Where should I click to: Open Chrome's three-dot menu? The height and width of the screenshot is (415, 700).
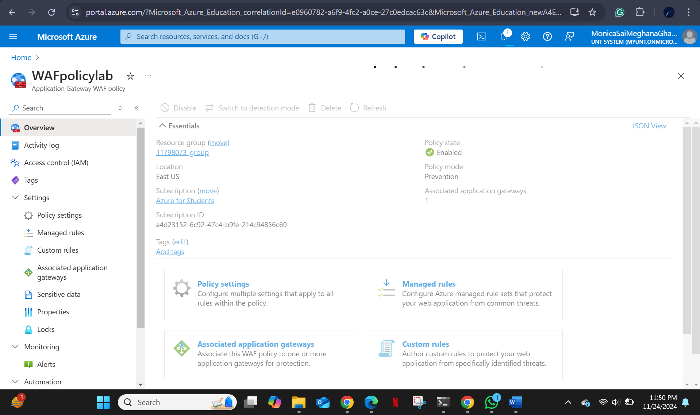tap(689, 12)
